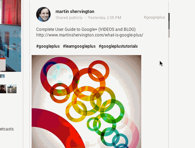This screenshot has height=148, width=195.
Task: Click the martin shervington author name
Action: click(x=75, y=12)
